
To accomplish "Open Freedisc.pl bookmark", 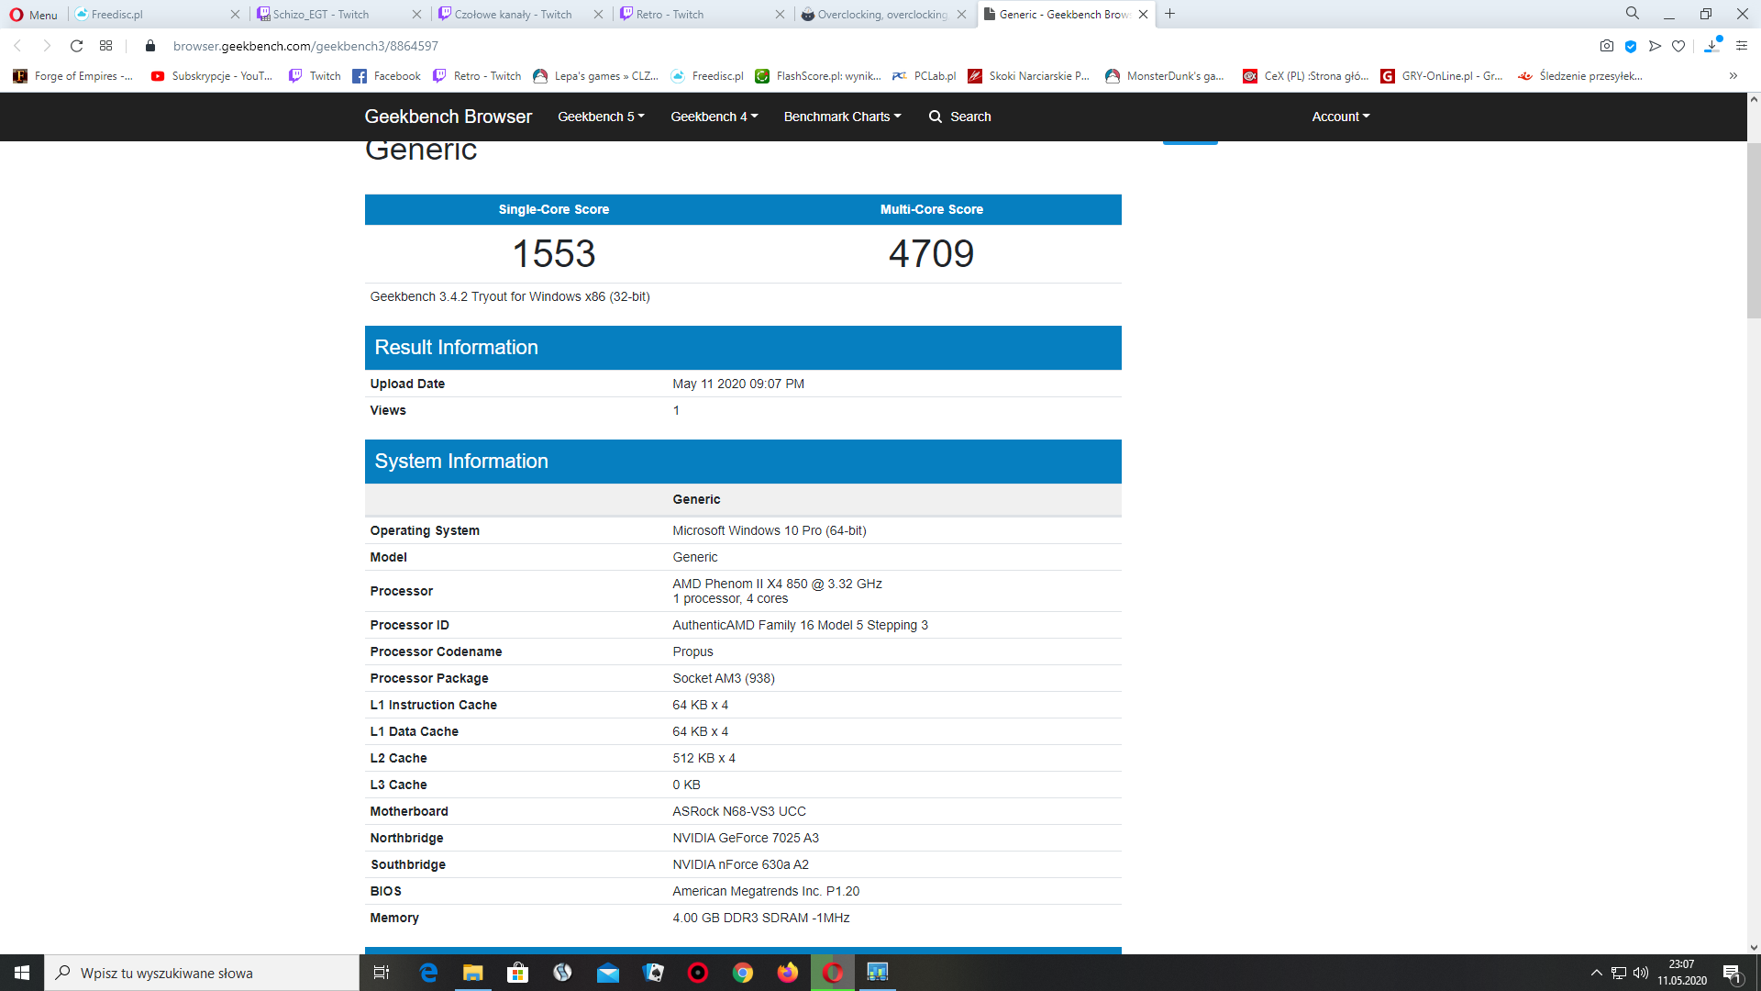I will pyautogui.click(x=707, y=76).
